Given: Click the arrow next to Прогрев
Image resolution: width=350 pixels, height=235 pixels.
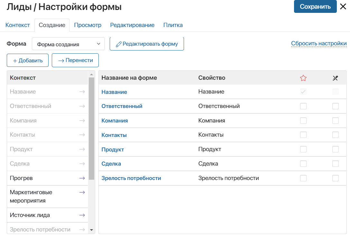Looking at the screenshot, I should coord(82,178).
